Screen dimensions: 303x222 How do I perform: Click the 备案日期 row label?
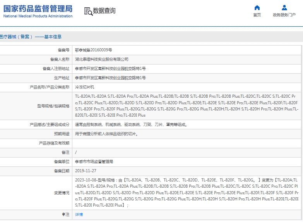62,171
